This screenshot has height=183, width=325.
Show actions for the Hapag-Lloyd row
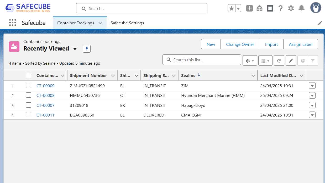pos(312,105)
